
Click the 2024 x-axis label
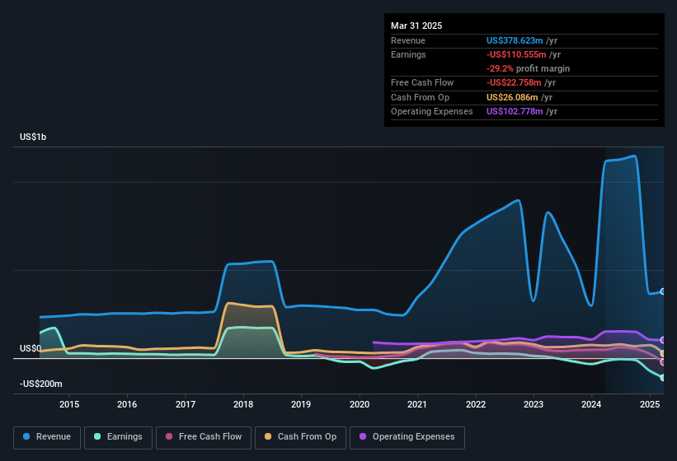tap(591, 404)
